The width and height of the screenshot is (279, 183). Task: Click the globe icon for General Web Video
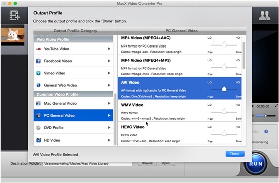[x=38, y=85]
